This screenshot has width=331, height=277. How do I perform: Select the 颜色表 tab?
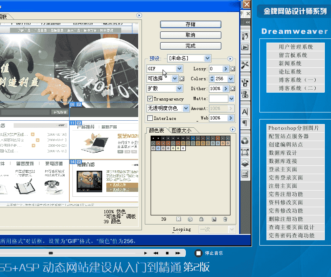[x=156, y=131]
